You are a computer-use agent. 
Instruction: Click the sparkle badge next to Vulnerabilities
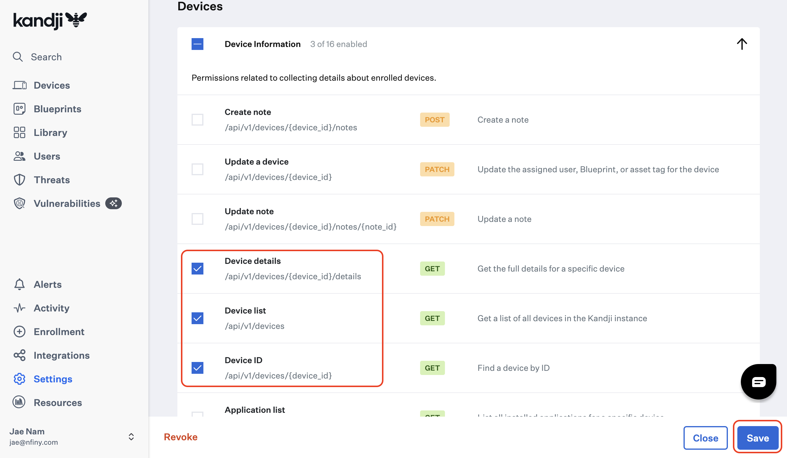(x=113, y=204)
